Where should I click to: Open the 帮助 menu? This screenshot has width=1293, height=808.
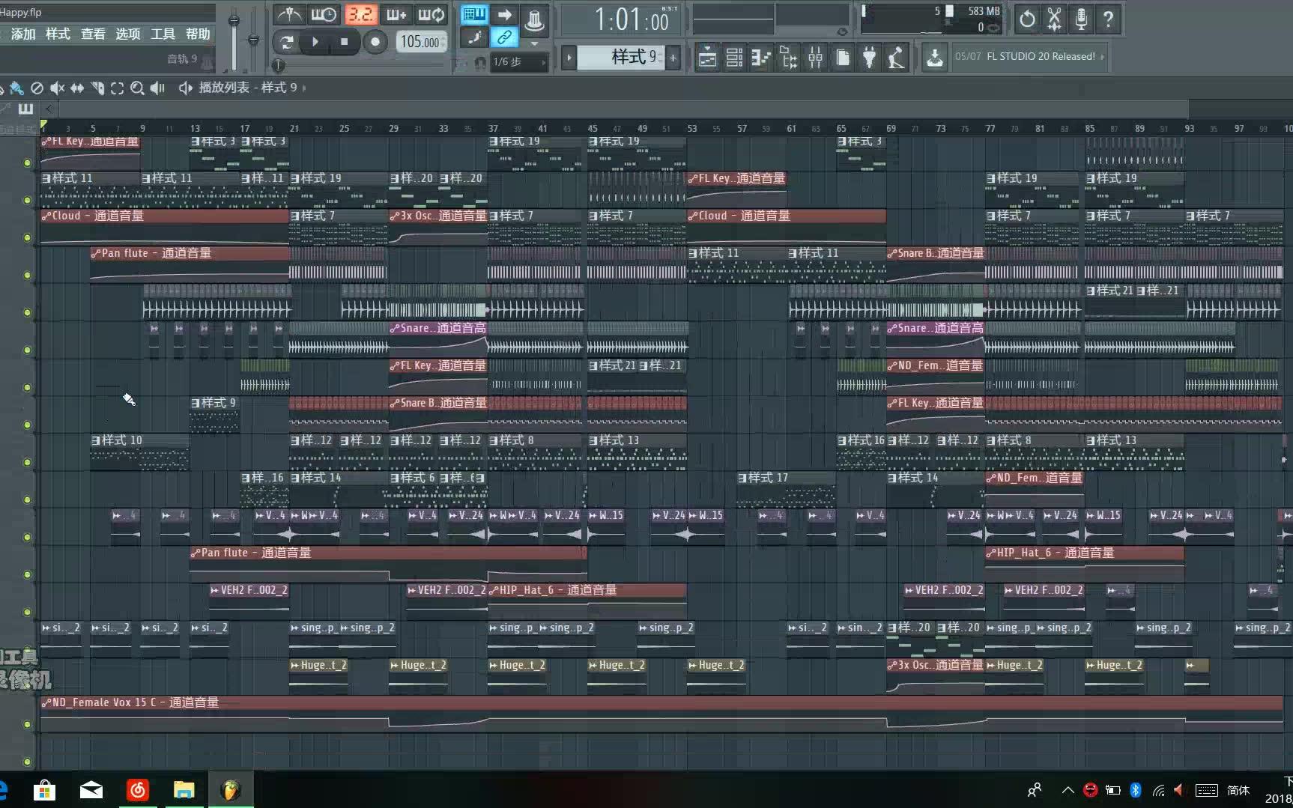coord(198,34)
